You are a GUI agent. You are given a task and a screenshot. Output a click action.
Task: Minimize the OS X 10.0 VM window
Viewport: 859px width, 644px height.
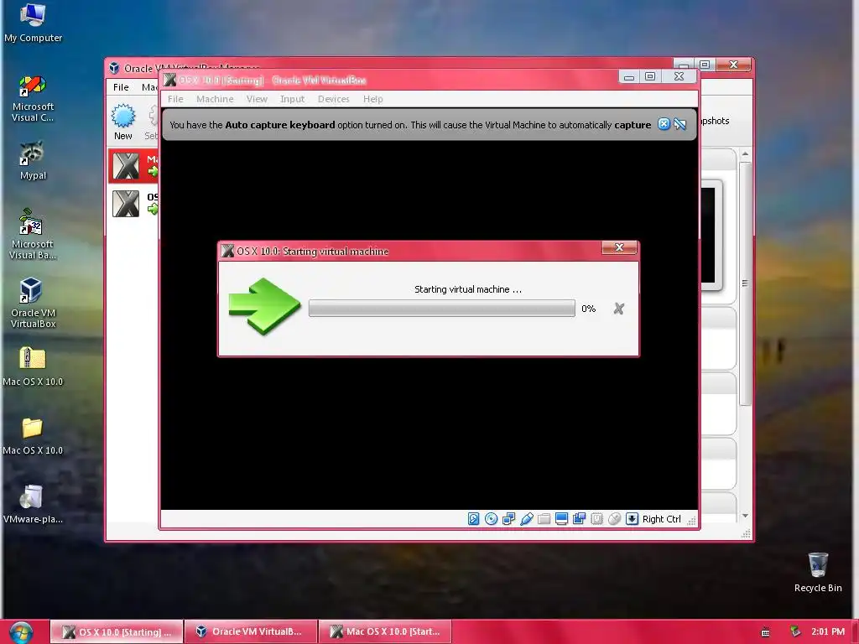coord(629,76)
